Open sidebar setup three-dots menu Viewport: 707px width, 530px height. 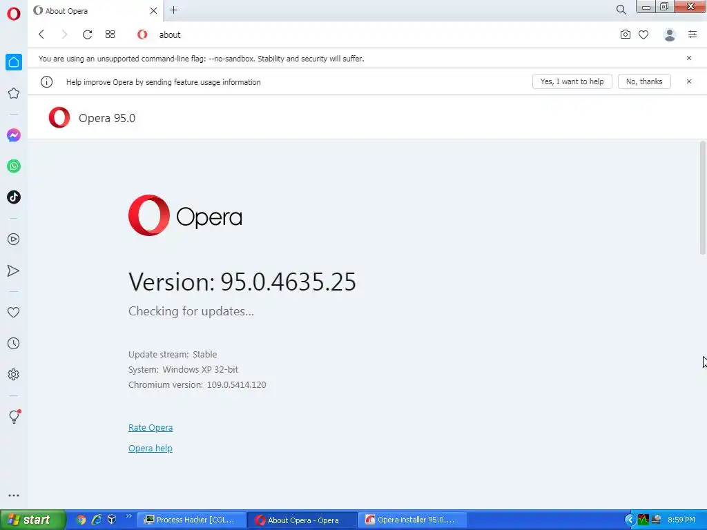point(14,495)
